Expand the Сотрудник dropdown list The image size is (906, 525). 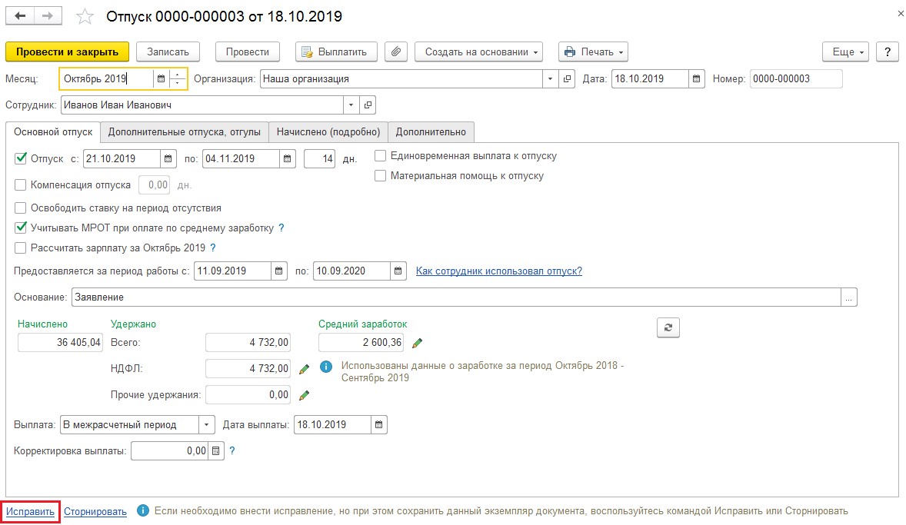(x=351, y=105)
